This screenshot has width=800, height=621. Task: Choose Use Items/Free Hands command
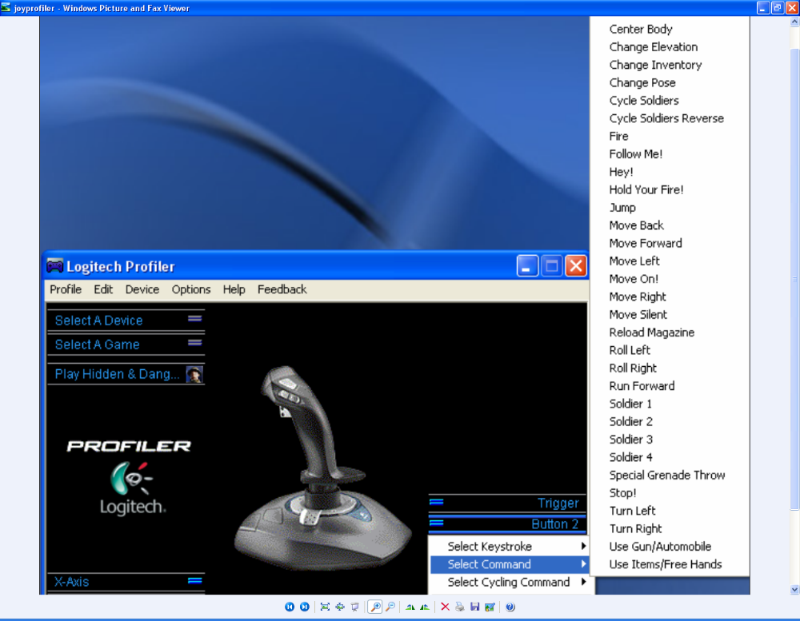(x=670, y=564)
